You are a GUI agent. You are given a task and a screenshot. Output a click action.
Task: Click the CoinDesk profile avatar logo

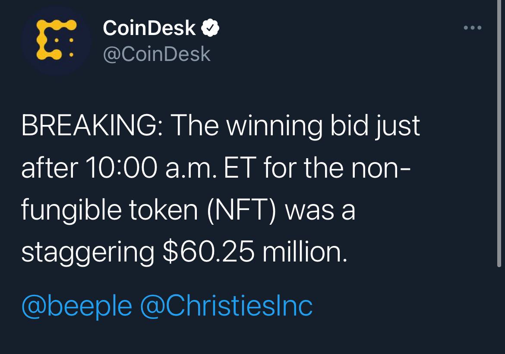[x=55, y=40]
